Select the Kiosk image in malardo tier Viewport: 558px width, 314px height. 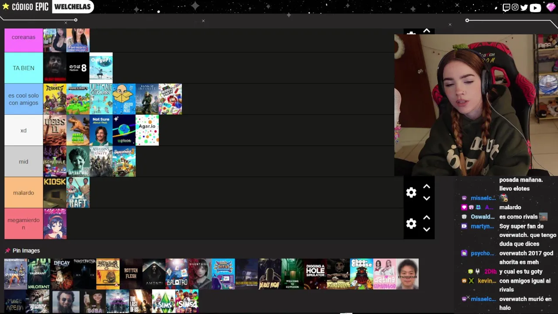(x=54, y=193)
